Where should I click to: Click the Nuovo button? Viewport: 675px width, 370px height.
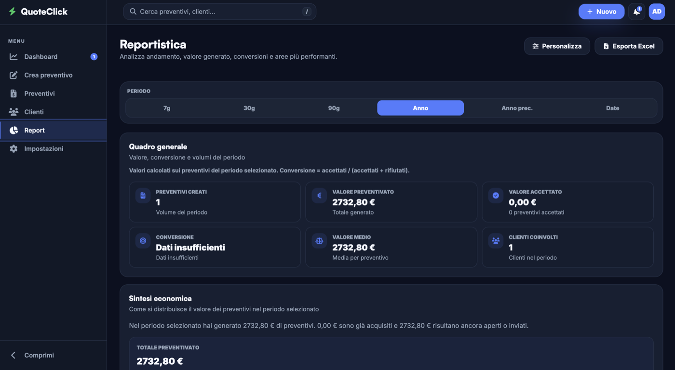tap(601, 12)
